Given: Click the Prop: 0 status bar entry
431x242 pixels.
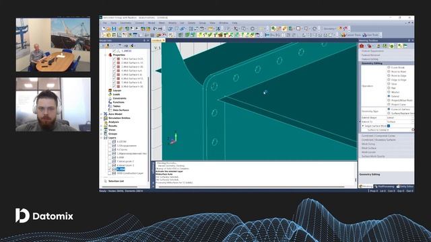Looking at the screenshot, I should [x=374, y=191].
